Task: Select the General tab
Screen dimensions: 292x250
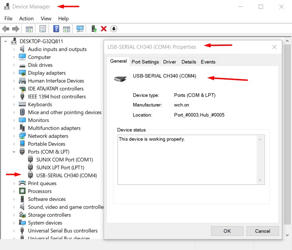Action: click(118, 61)
